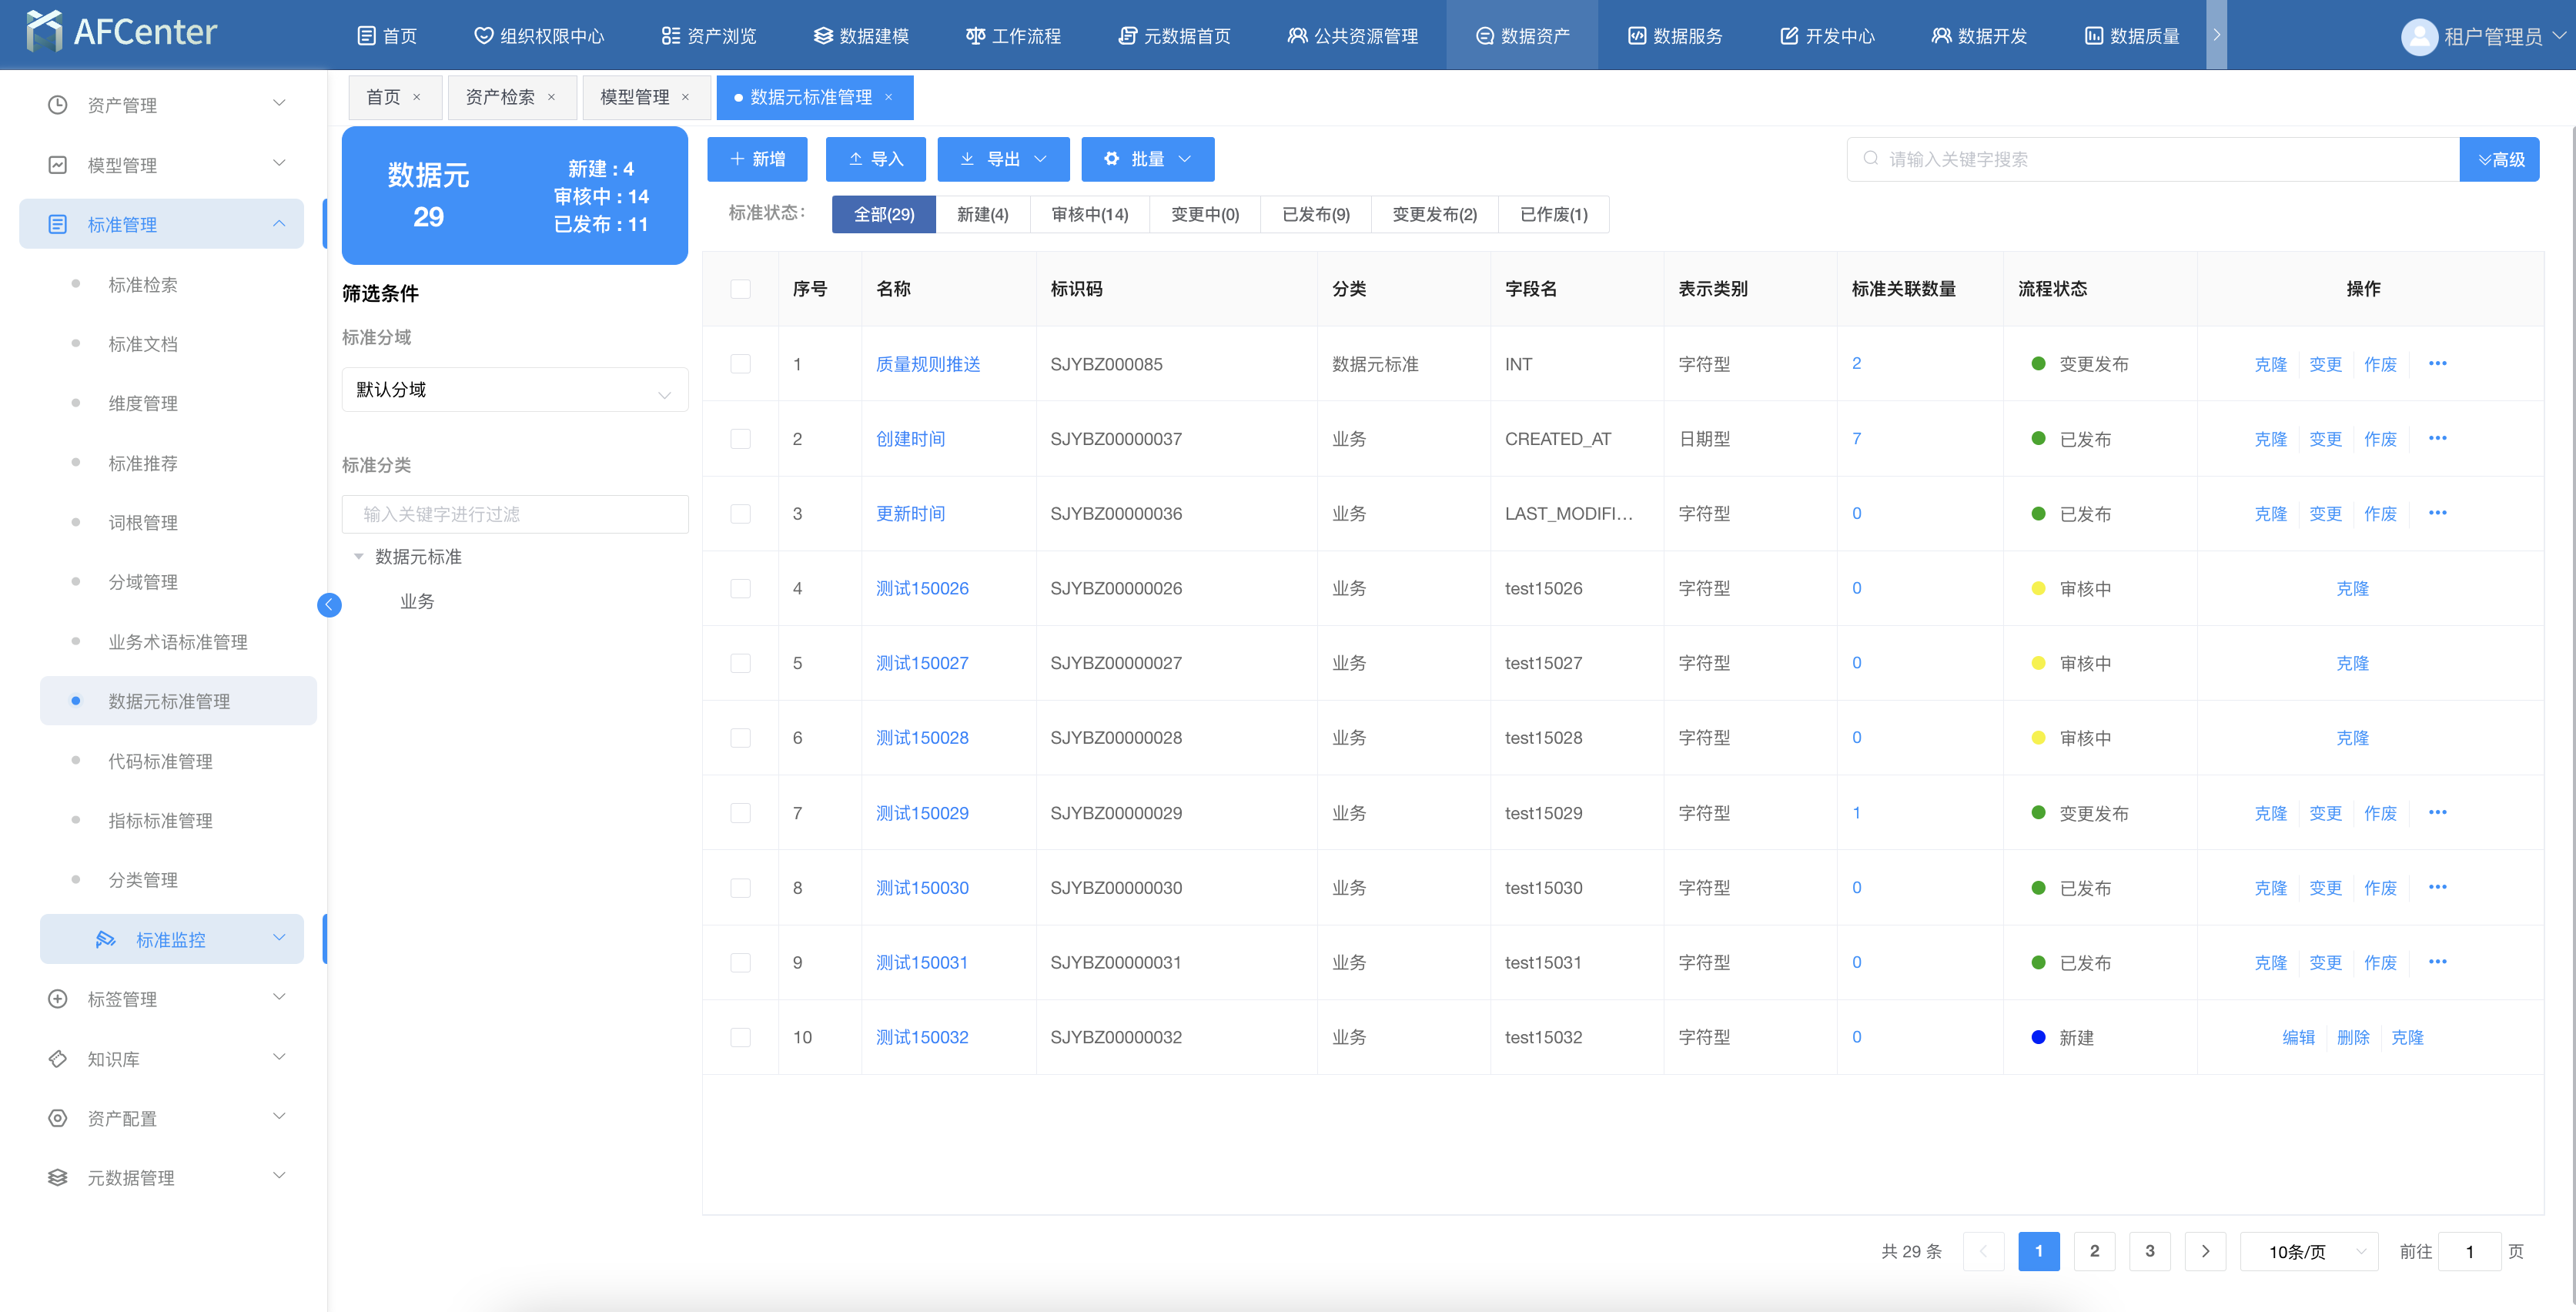Click the 新增 button
Viewport: 2576px width, 1312px height.
(758, 160)
